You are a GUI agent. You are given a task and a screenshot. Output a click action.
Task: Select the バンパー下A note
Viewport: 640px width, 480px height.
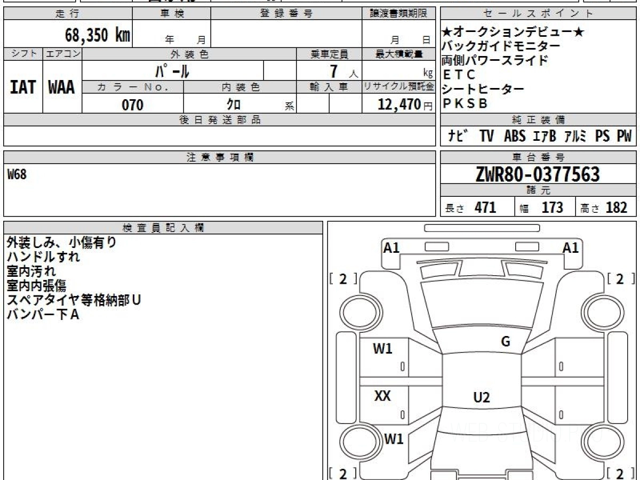tap(43, 314)
